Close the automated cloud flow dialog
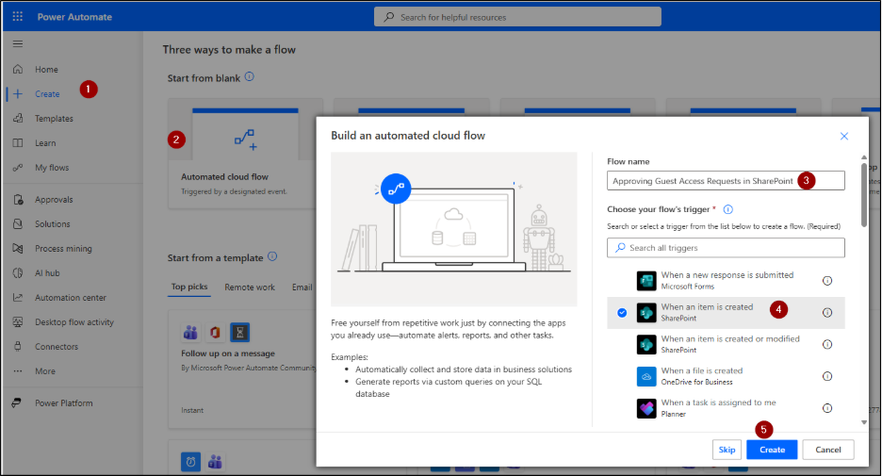Viewport: 882px width, 476px height. pyautogui.click(x=844, y=137)
